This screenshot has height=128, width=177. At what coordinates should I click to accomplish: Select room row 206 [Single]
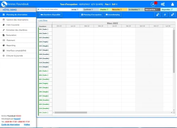tap(45, 92)
